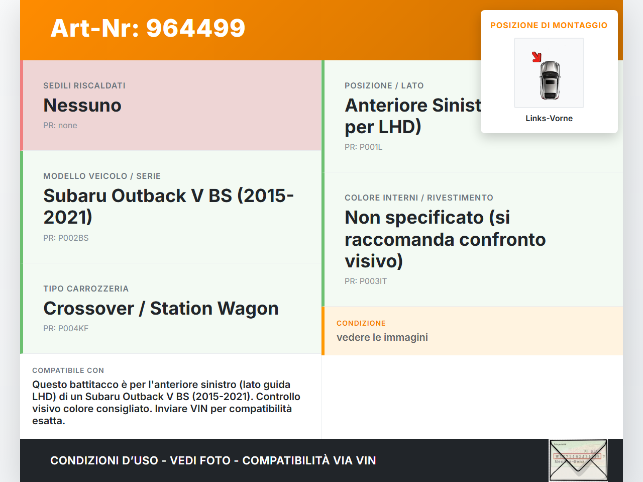Select 'Non specificato (si raccomanda confronto visivo)'
The height and width of the screenshot is (482, 643).
pos(445,239)
